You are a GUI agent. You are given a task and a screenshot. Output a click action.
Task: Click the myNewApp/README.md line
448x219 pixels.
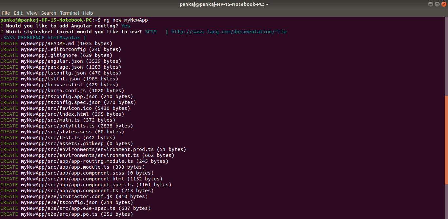[x=56, y=43]
